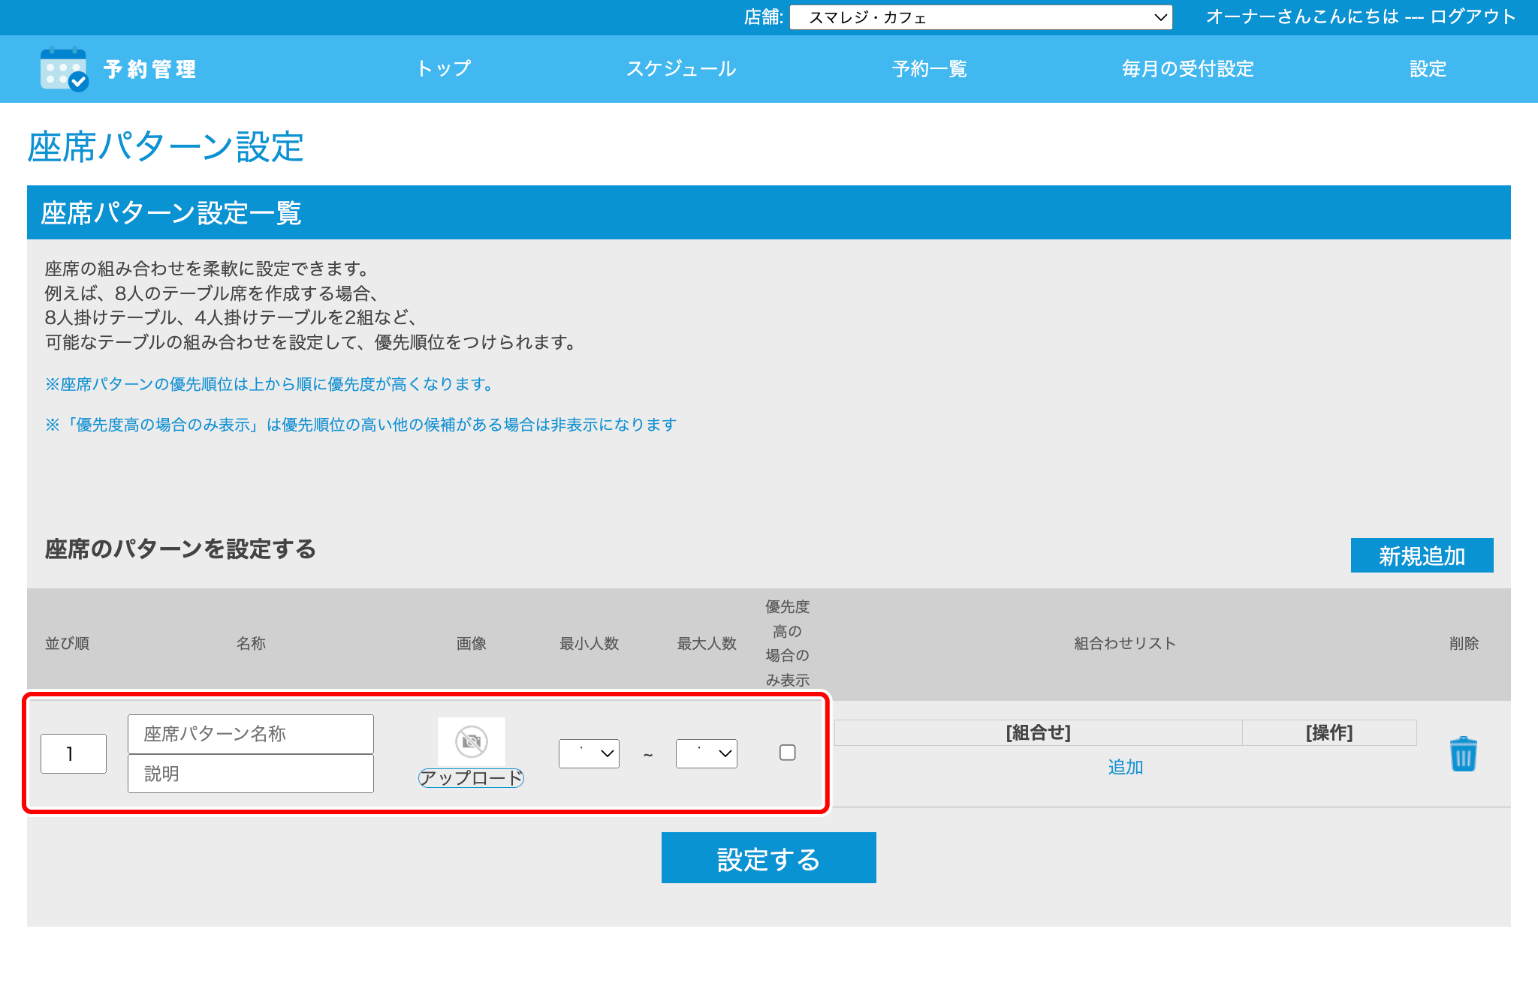Focus the 説明 description field
This screenshot has width=1538, height=1004.
(x=250, y=774)
